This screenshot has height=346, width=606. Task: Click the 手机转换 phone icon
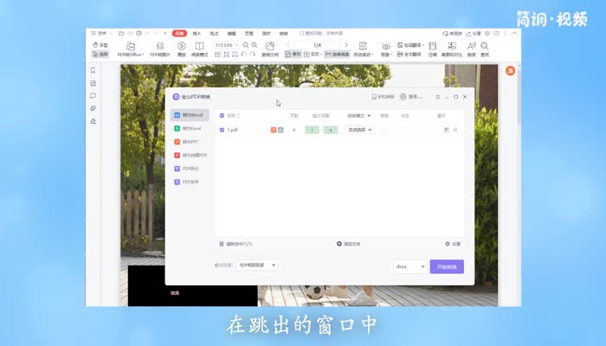coord(374,97)
